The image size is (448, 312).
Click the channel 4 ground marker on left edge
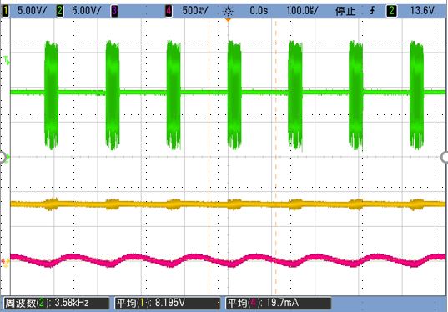[x=6, y=261]
